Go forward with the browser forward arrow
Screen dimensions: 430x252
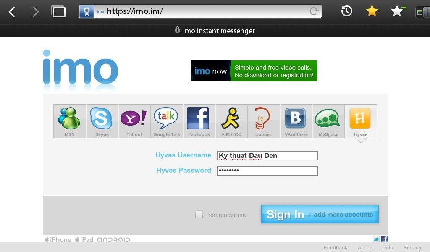coord(36,12)
